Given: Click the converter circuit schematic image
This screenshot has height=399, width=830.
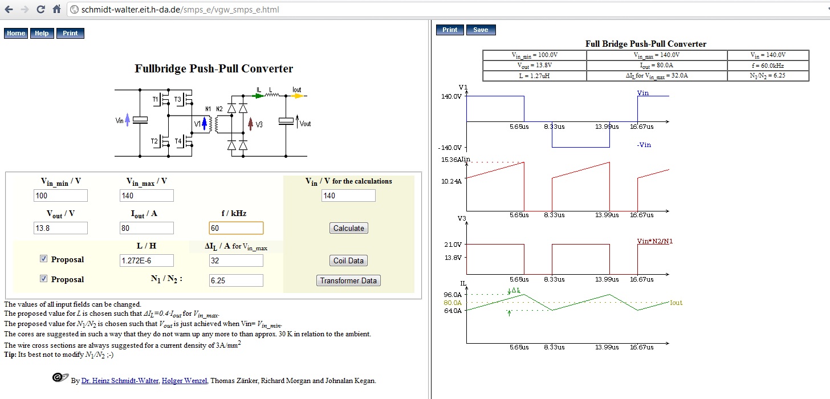Looking at the screenshot, I should 213,123.
